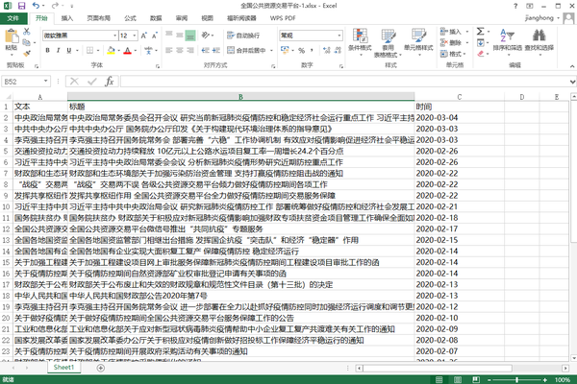Expand the formula bar
The image size is (577, 384).
572,82
